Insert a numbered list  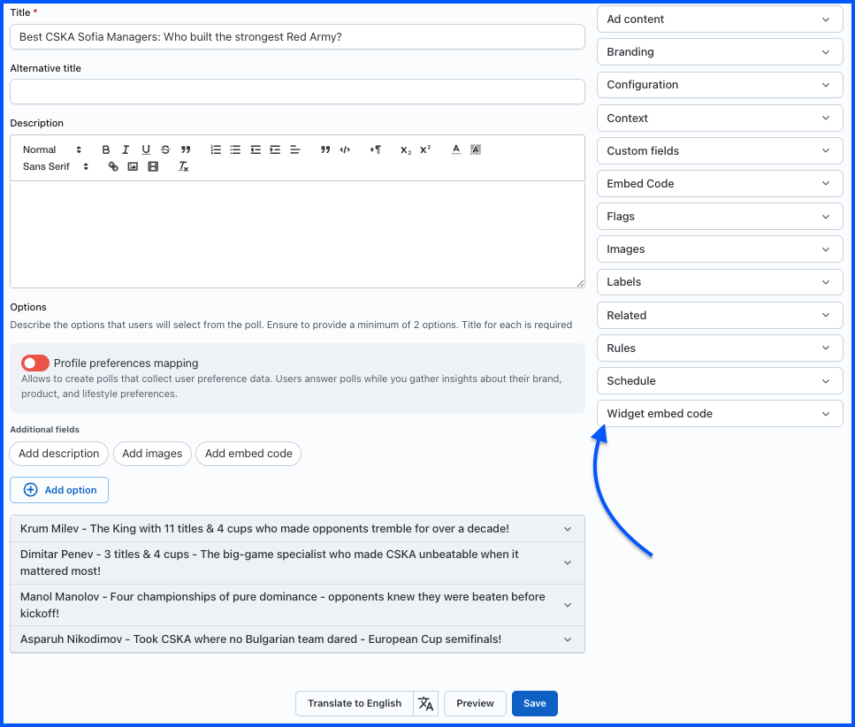point(216,150)
